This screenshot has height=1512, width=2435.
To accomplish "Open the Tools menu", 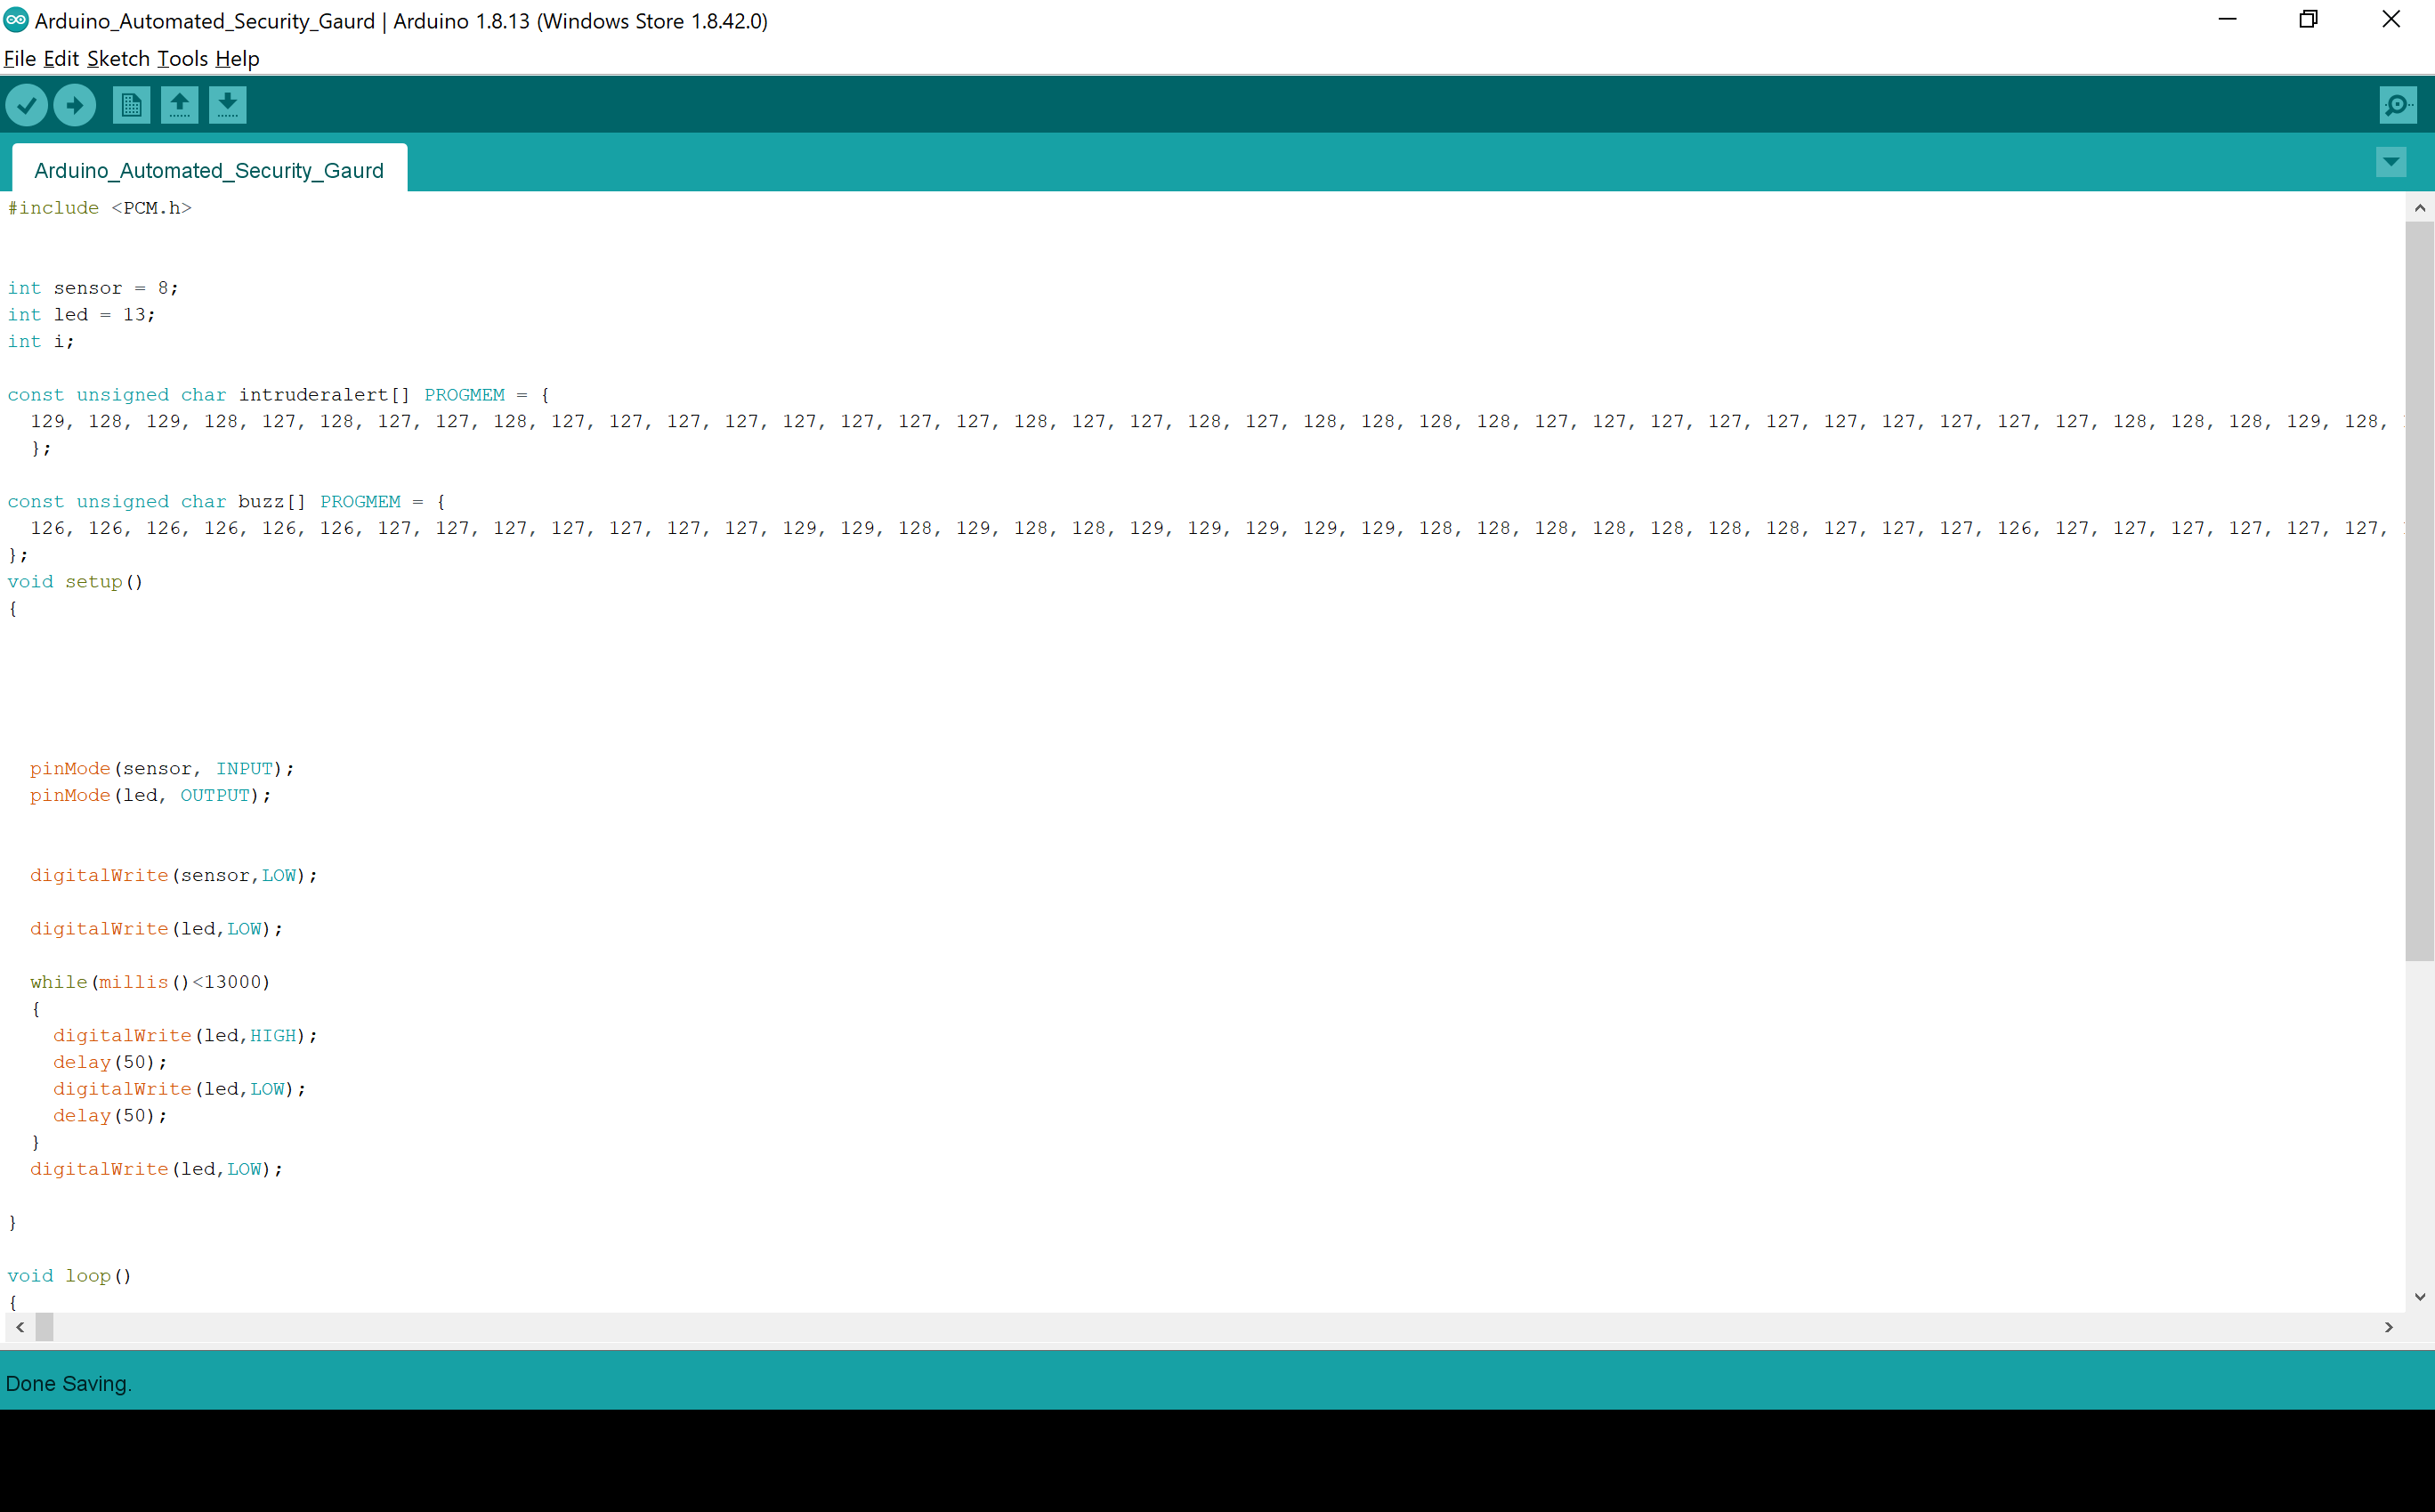I will point(182,58).
